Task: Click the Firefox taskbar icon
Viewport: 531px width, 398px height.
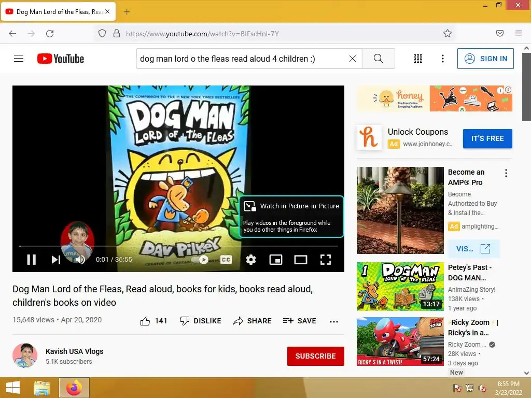Action: pos(74,388)
